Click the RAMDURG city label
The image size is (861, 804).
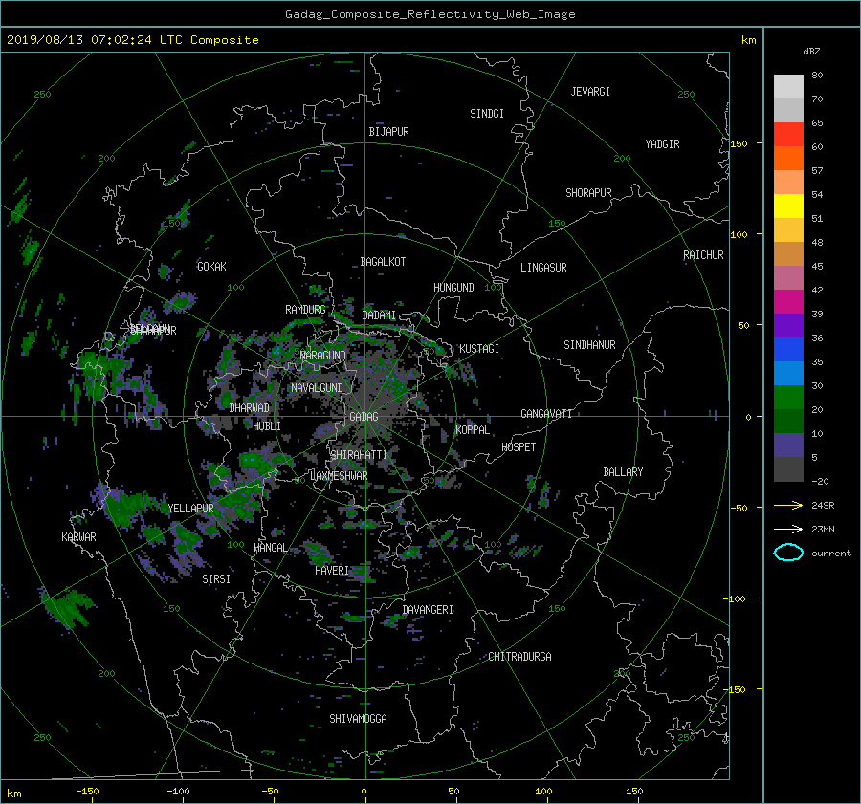click(x=305, y=310)
